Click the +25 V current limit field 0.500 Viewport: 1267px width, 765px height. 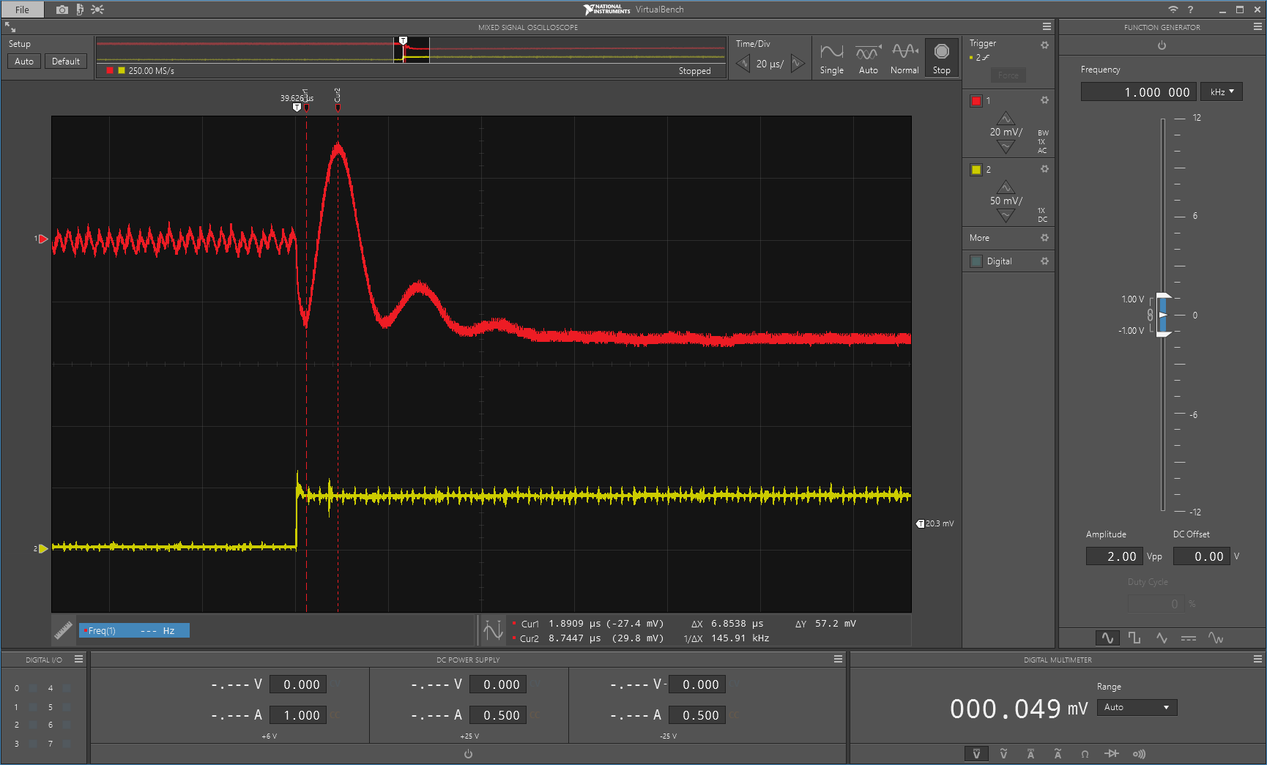(x=498, y=715)
